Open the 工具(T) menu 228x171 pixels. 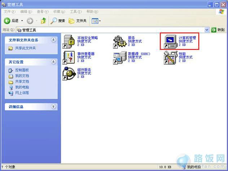(76, 12)
